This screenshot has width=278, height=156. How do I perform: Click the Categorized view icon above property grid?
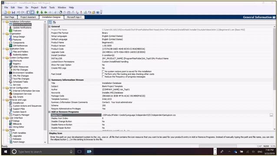pyautogui.click(x=50, y=22)
